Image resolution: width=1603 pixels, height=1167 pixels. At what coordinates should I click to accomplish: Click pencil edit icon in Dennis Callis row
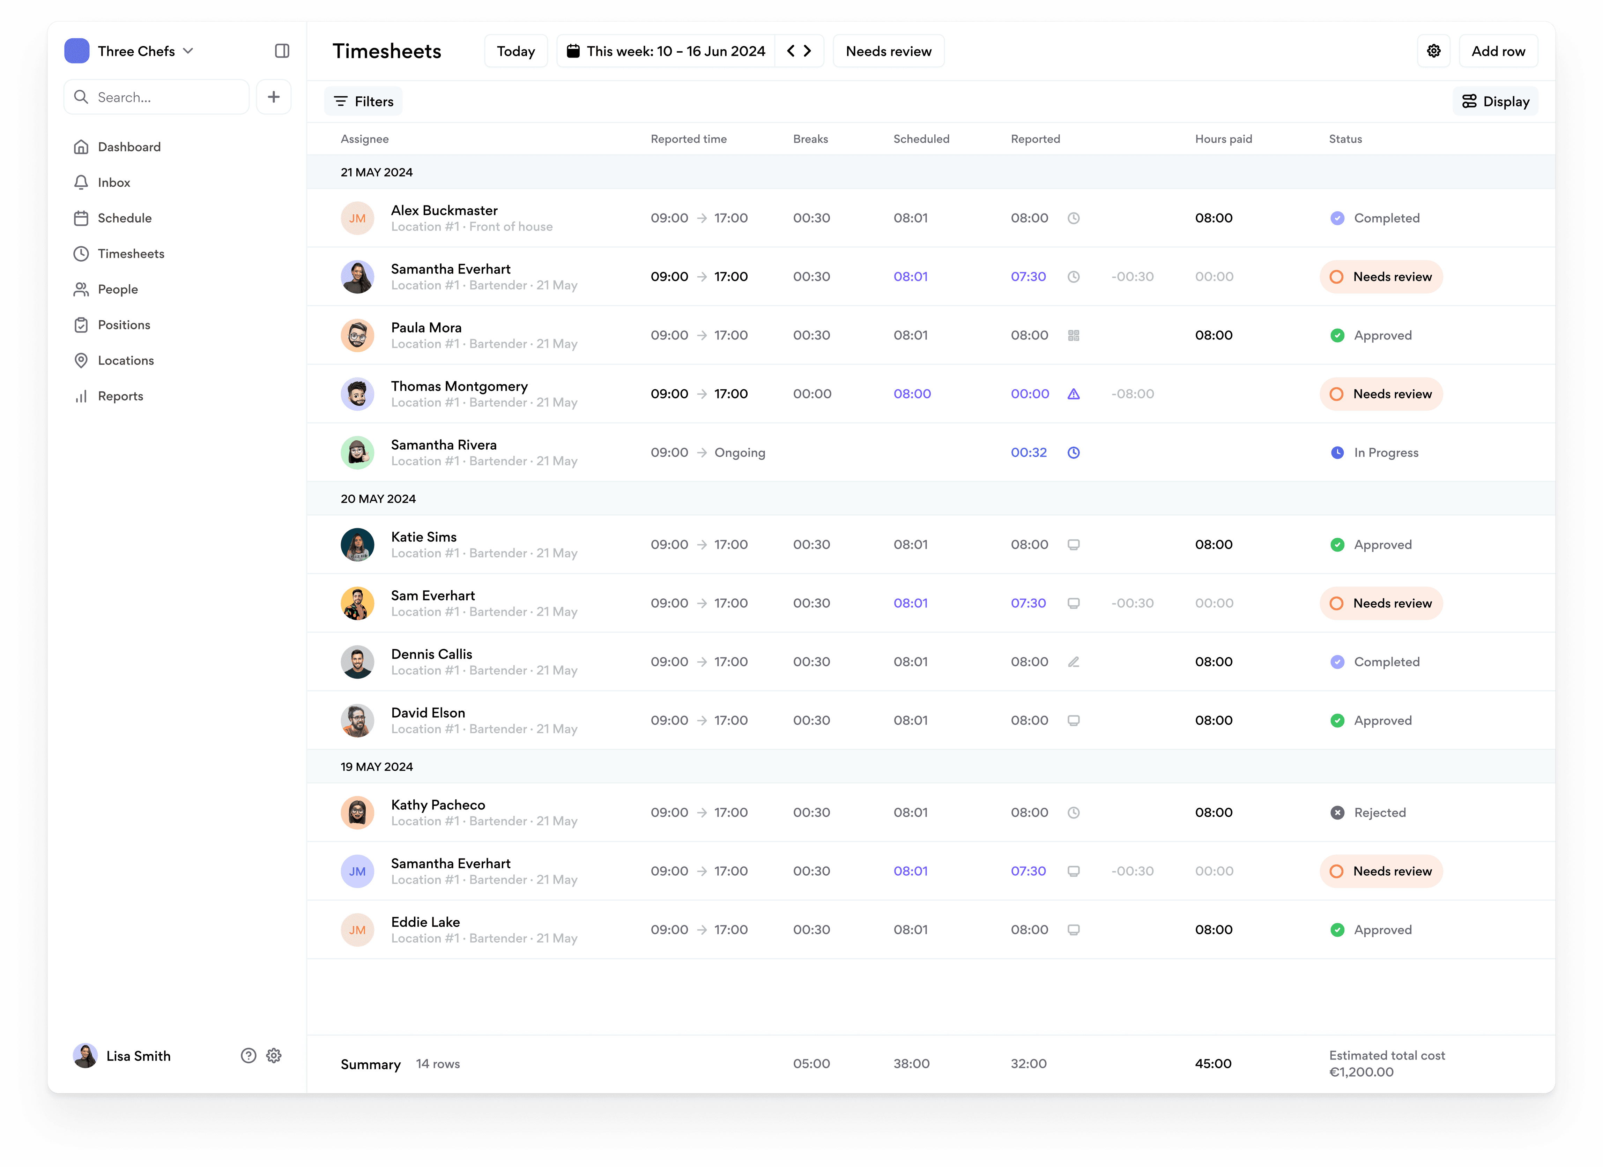click(1073, 662)
